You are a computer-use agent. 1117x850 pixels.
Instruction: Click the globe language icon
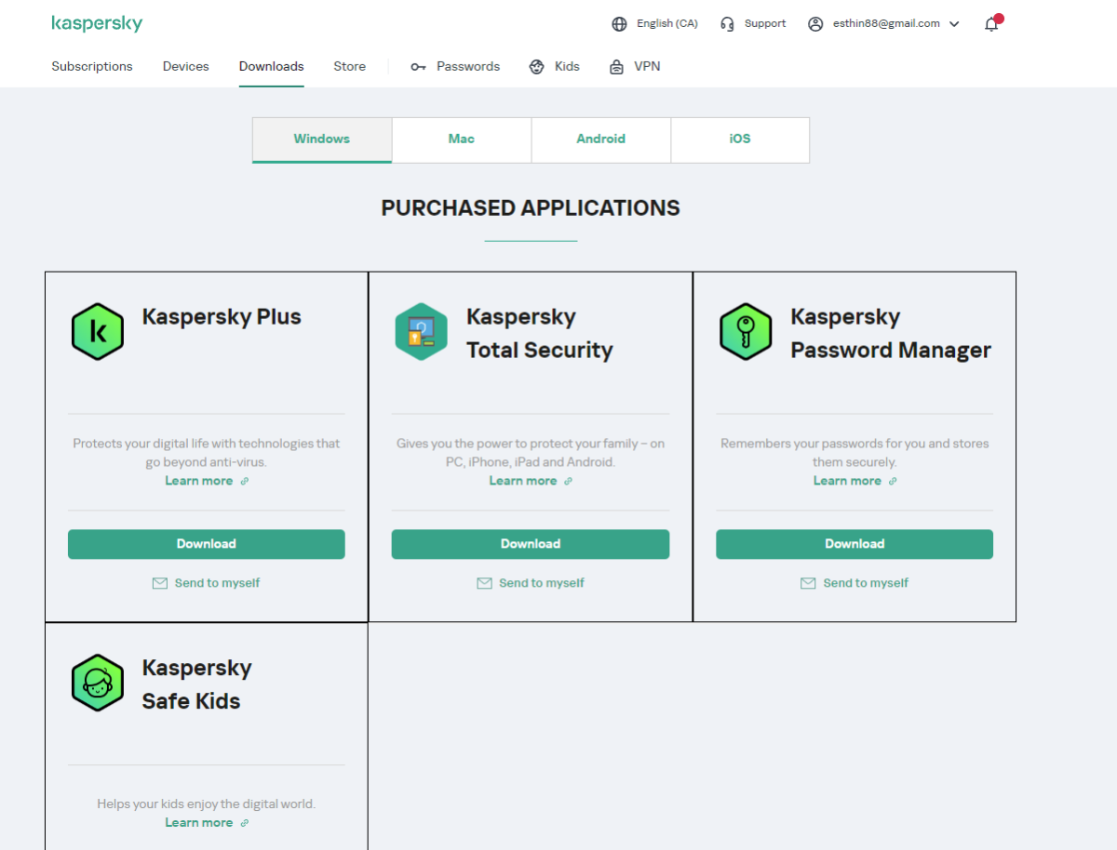tap(619, 24)
